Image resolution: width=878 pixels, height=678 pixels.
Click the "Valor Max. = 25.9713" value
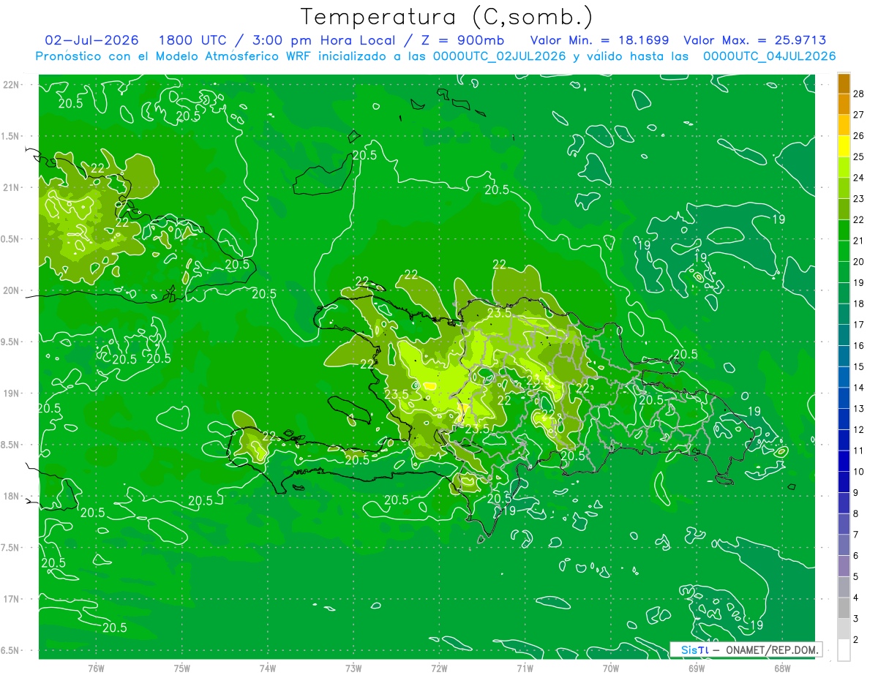coord(755,40)
